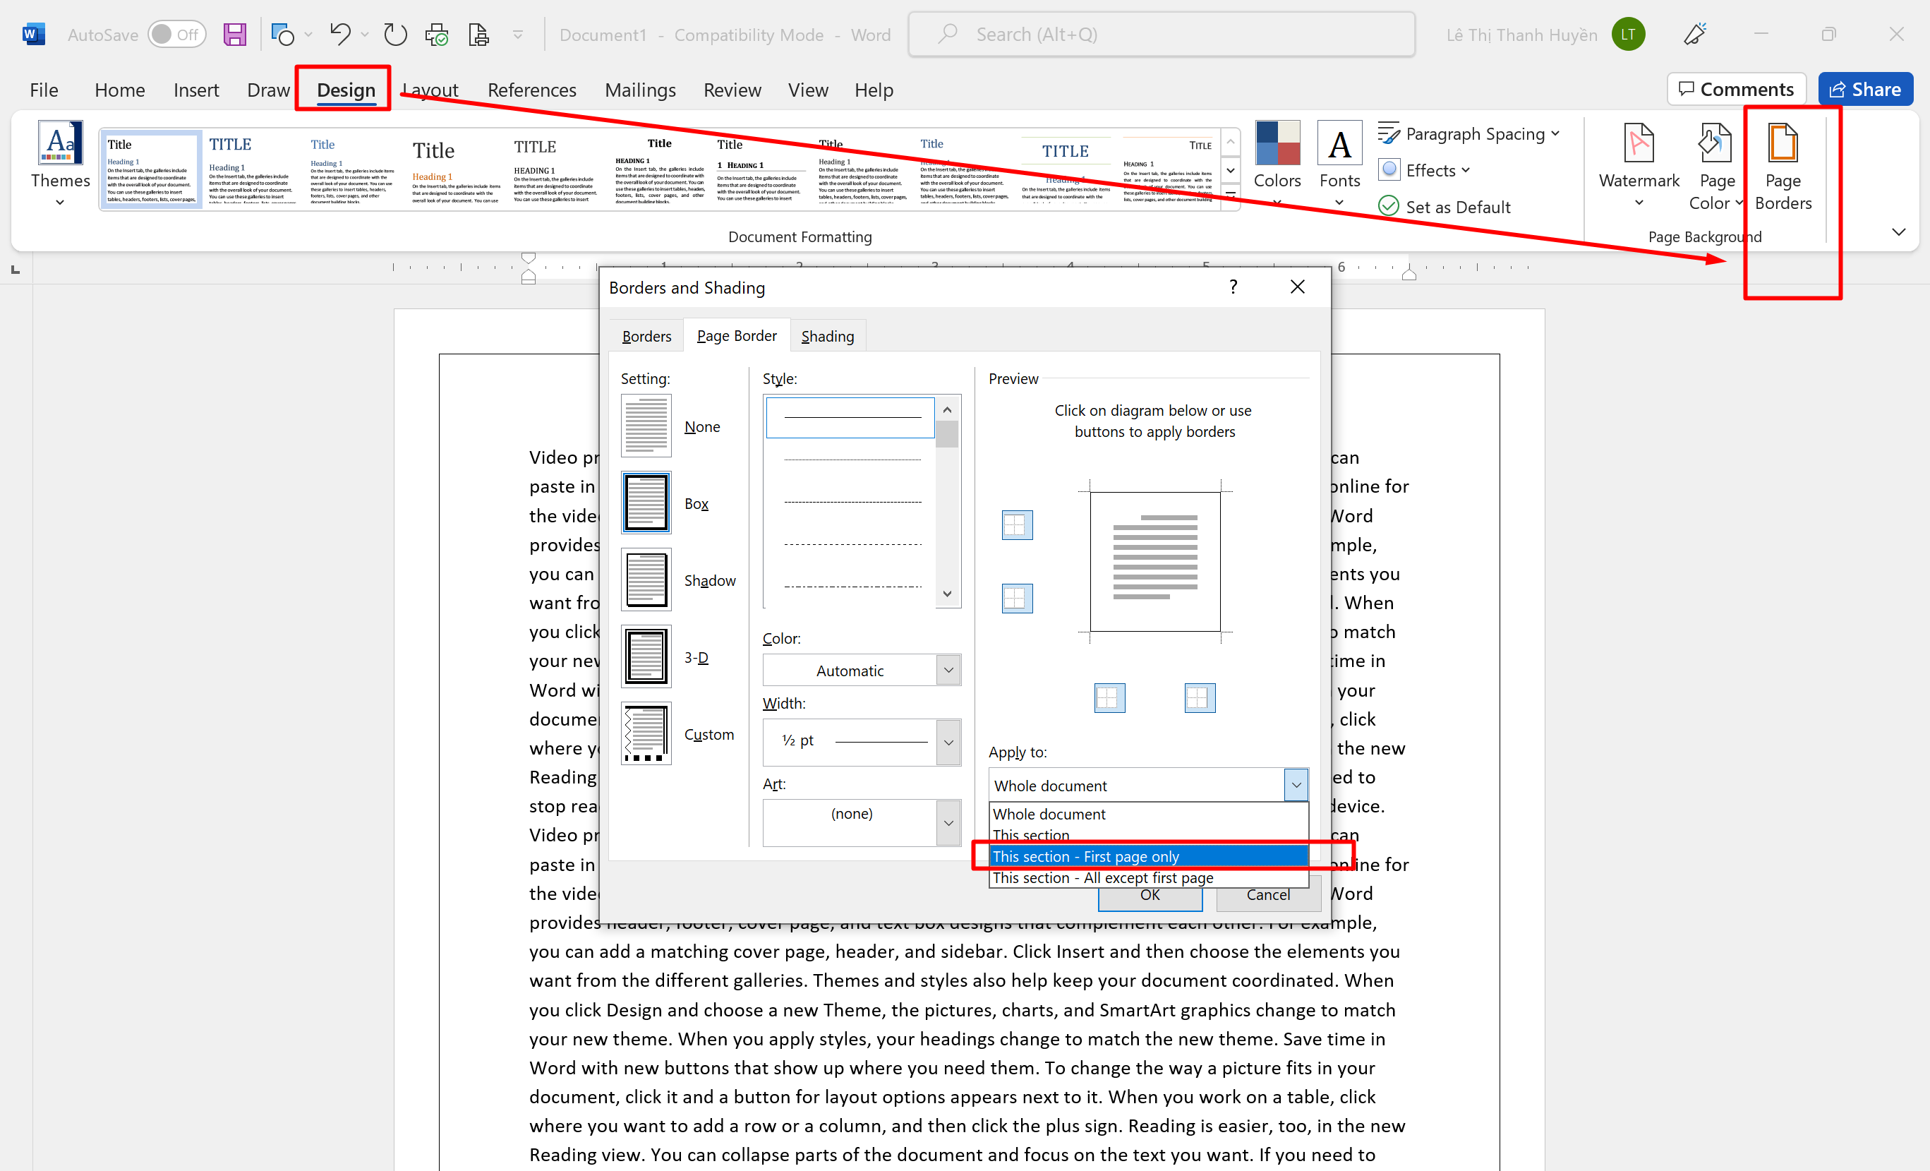Click the Page Color icon
The image size is (1930, 1171).
pos(1715,145)
